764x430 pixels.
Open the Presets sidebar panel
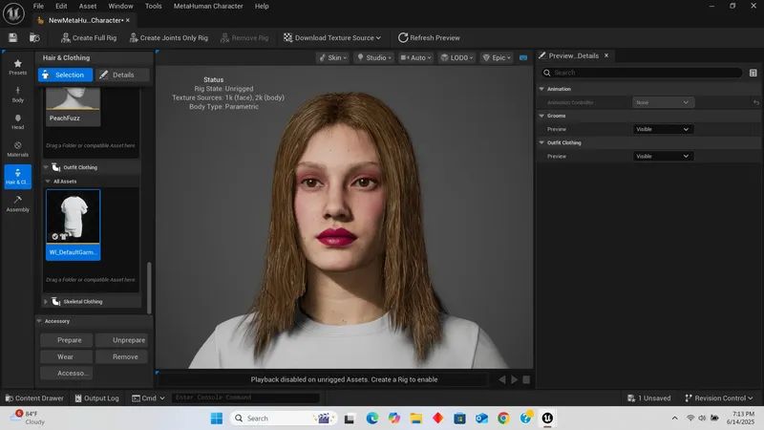(x=17, y=67)
